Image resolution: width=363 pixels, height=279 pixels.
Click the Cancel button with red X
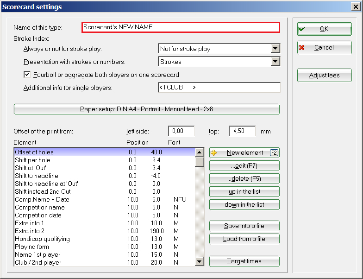click(x=324, y=48)
